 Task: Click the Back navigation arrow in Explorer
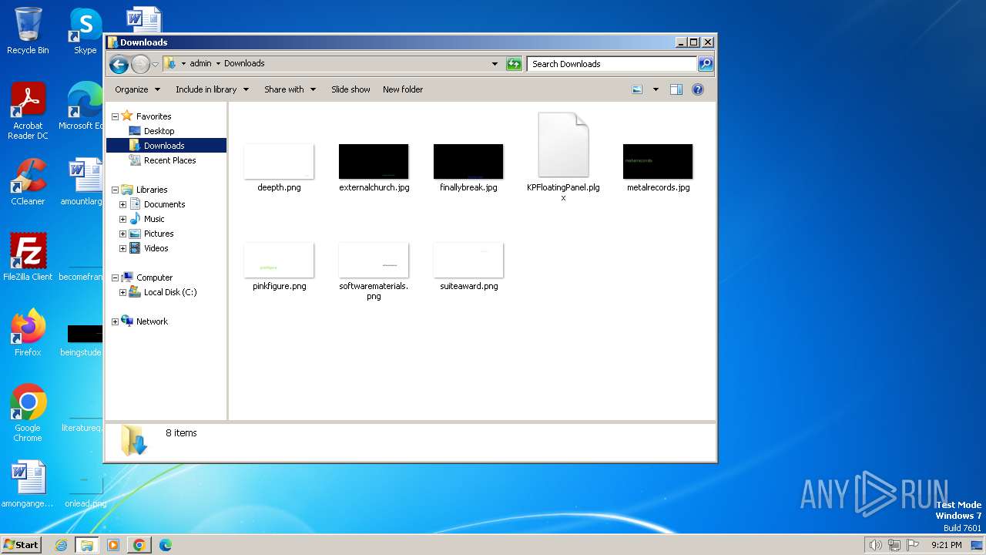(119, 64)
